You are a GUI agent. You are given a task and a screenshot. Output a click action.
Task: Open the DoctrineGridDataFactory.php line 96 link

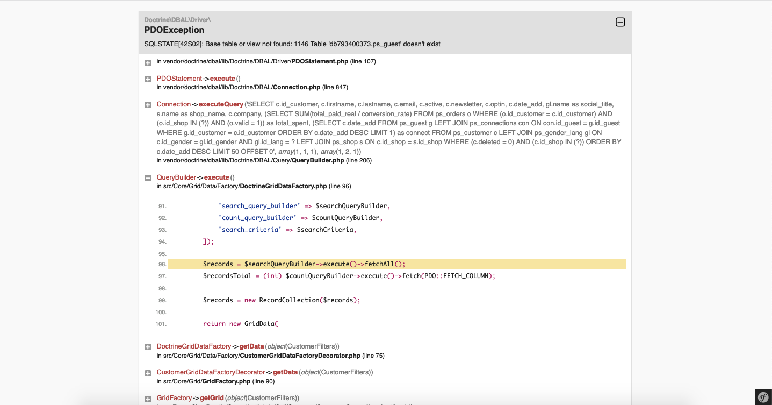(x=254, y=186)
